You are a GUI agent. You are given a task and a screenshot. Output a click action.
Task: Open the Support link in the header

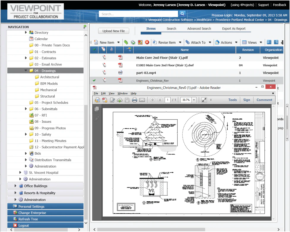(x=263, y=5)
